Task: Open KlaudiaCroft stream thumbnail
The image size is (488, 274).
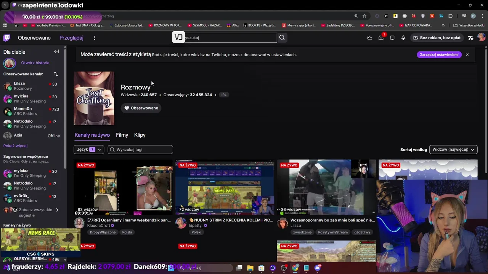Action: (x=123, y=188)
